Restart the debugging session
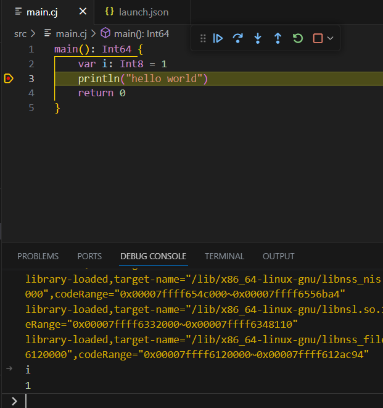The image size is (383, 408). click(298, 38)
